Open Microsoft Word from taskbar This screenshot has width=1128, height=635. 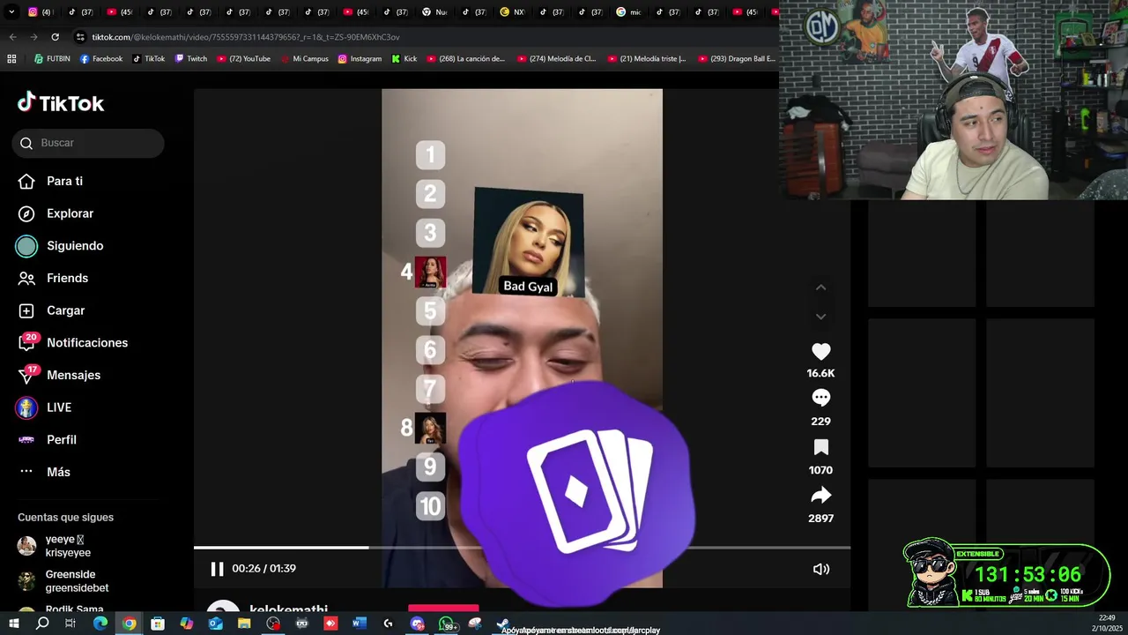pyautogui.click(x=359, y=624)
